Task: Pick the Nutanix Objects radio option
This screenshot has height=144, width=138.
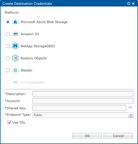Action: pos(8,58)
